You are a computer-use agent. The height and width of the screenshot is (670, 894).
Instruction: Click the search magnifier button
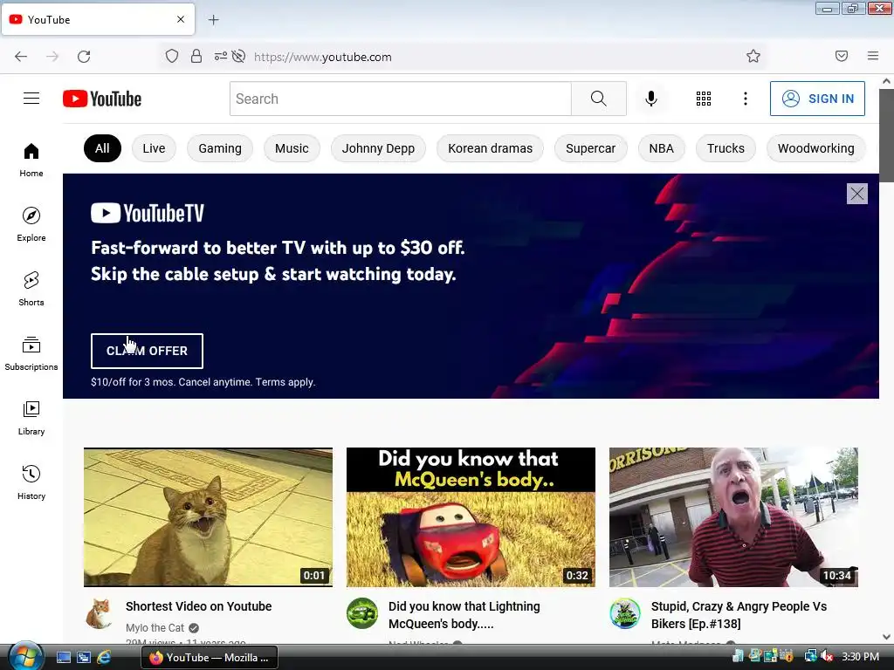598,99
